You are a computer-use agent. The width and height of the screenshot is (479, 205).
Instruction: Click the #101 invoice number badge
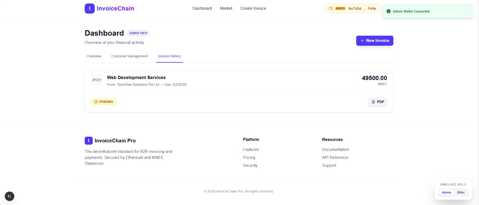click(x=97, y=80)
